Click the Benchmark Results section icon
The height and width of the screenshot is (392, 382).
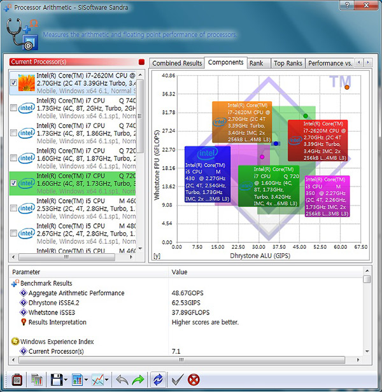click(x=15, y=283)
